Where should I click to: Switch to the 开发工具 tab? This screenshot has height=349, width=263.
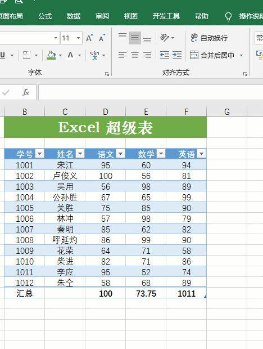click(x=166, y=16)
